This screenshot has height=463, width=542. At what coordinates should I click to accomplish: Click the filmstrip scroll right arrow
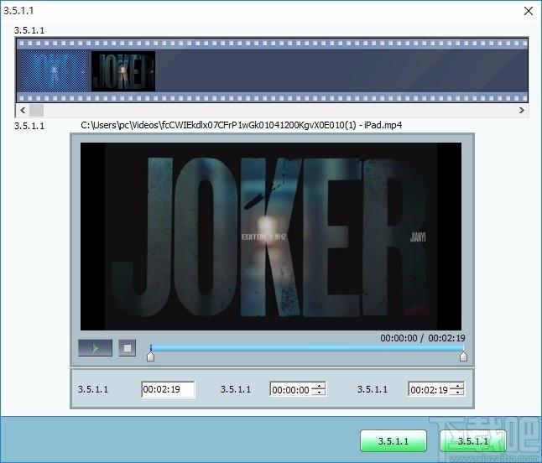click(521, 110)
